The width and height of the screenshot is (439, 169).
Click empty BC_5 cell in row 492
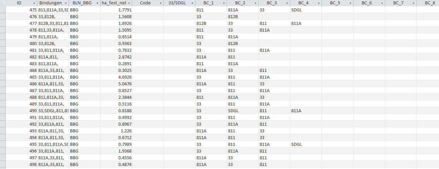click(338, 124)
